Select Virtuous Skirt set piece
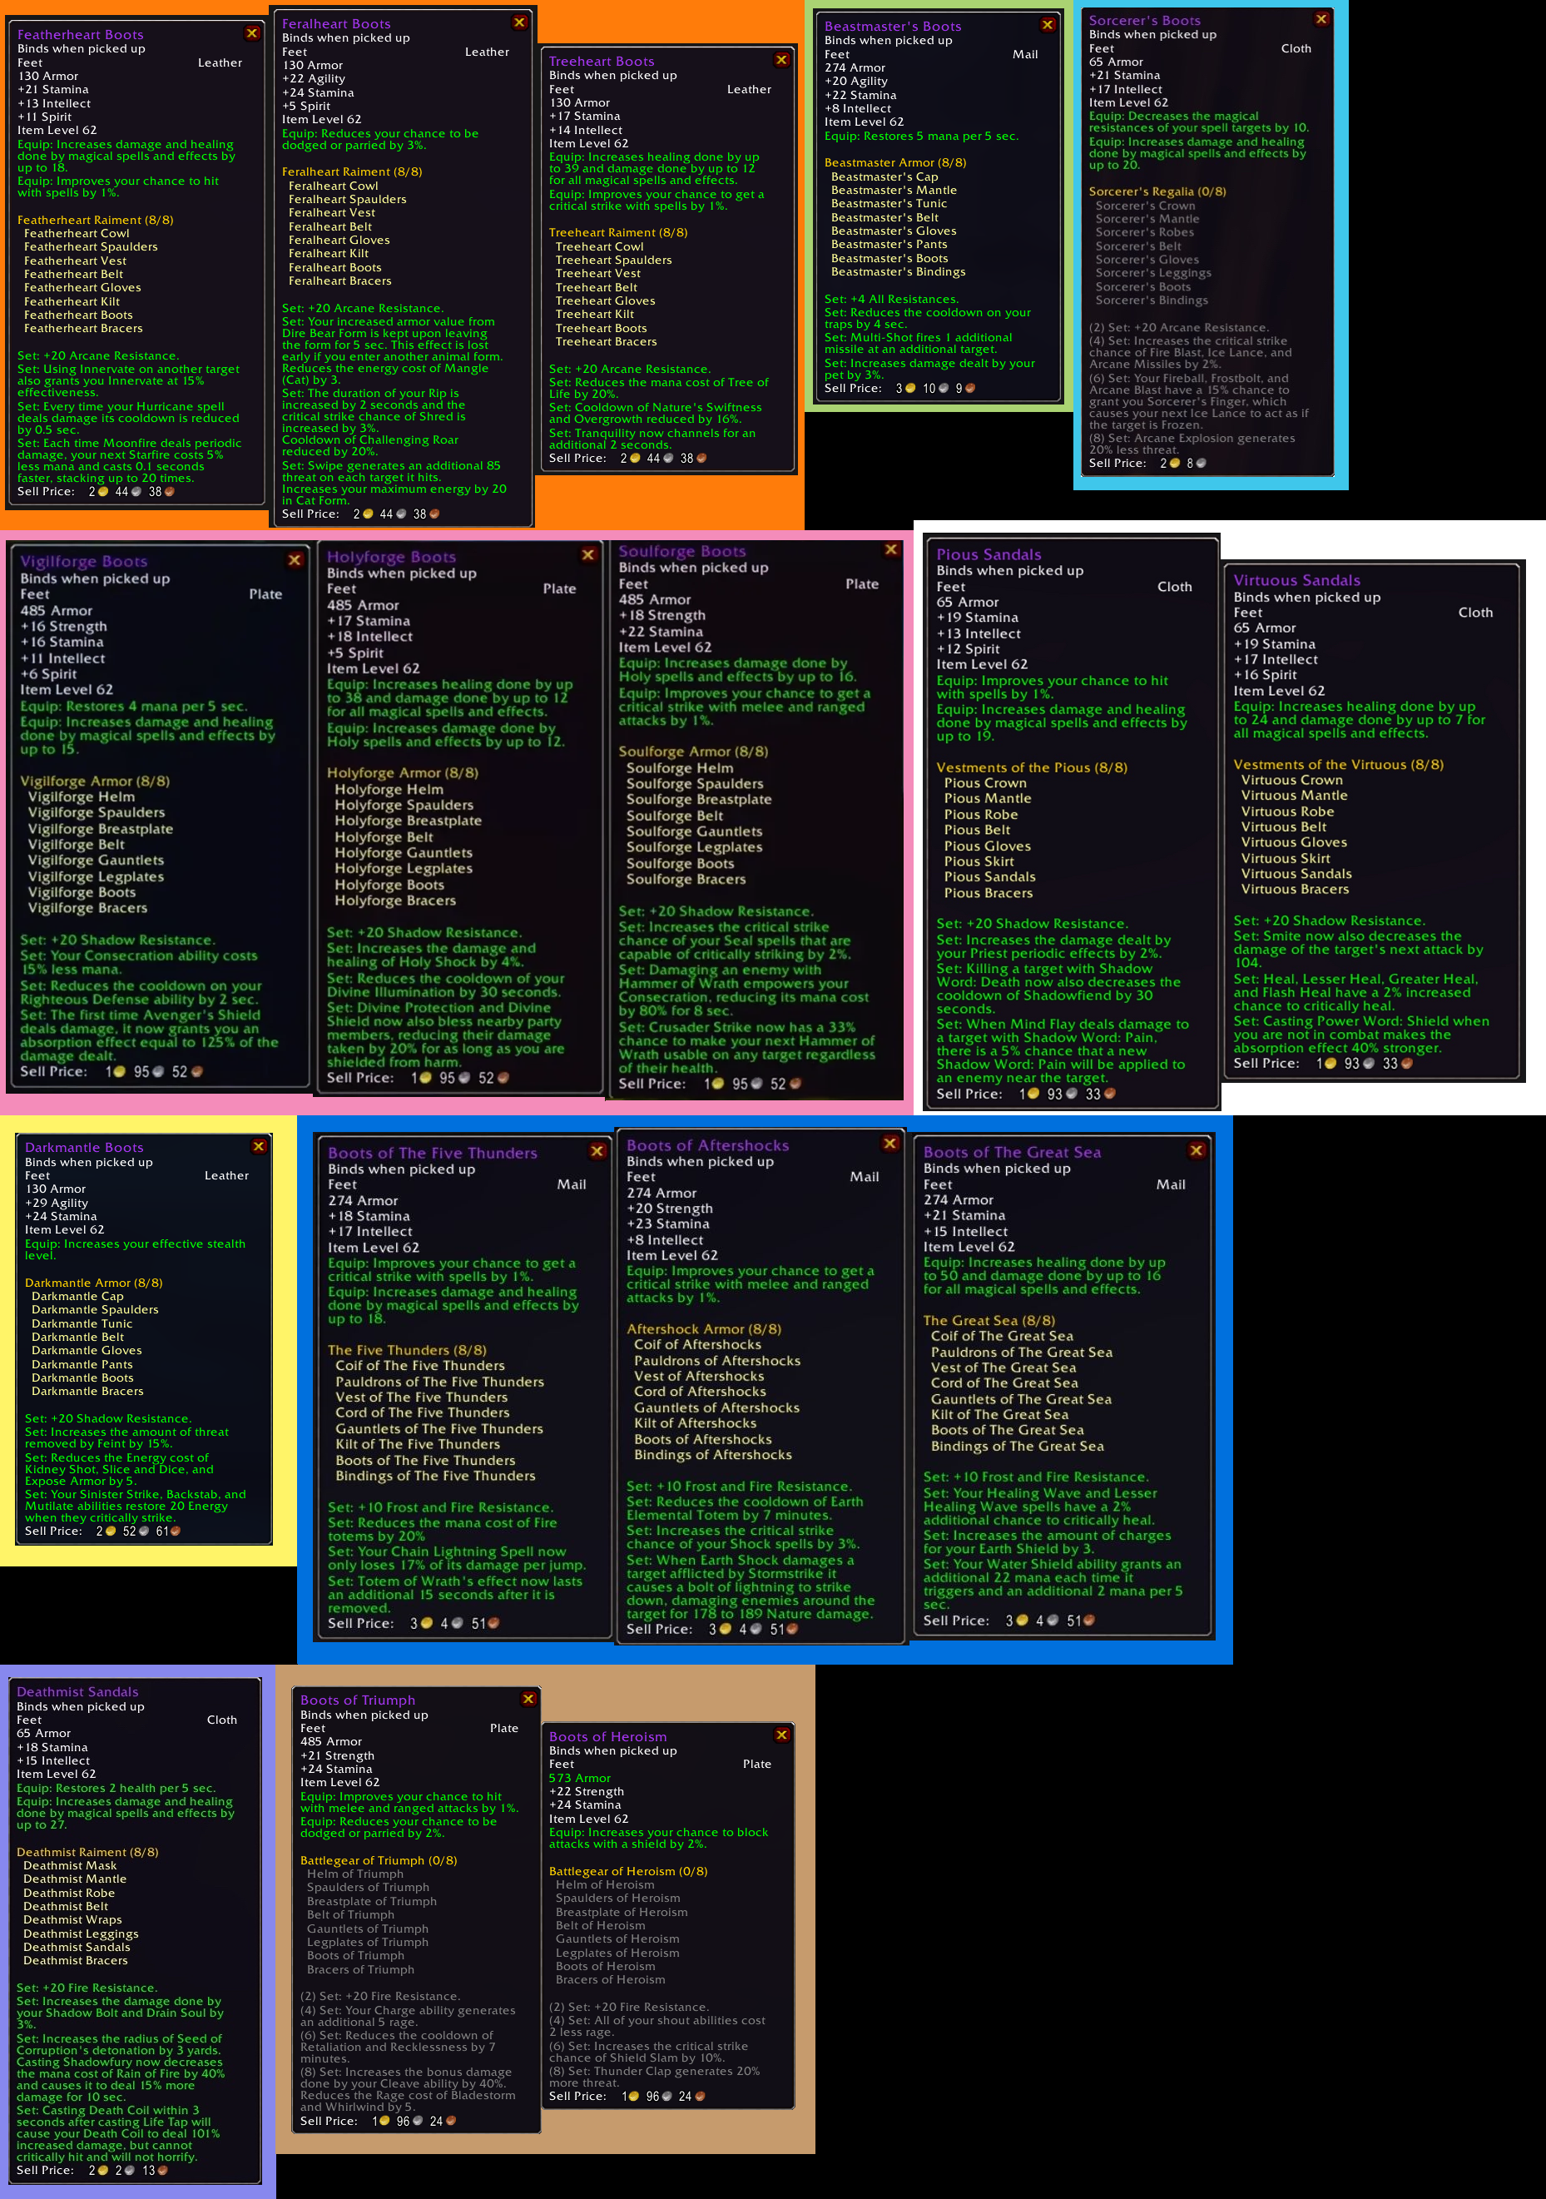The height and width of the screenshot is (2199, 1546). [x=1286, y=859]
